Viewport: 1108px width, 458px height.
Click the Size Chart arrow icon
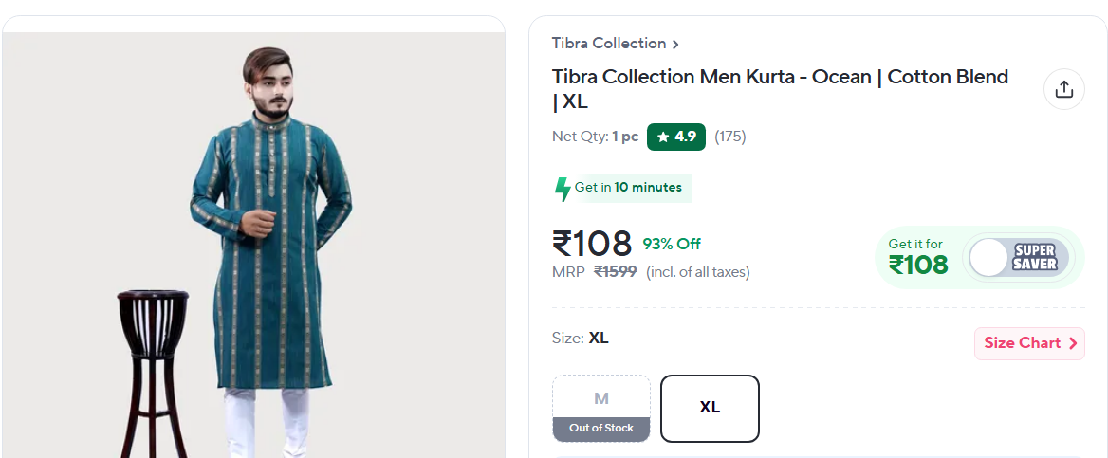coord(1073,343)
